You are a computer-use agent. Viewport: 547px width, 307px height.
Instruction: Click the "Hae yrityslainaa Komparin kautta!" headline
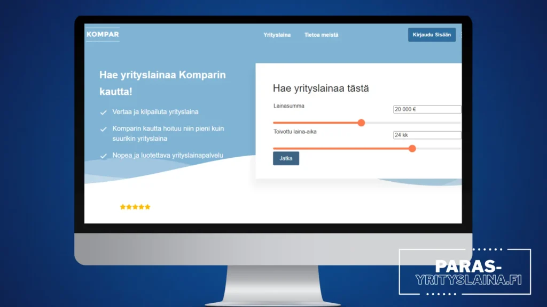(162, 83)
